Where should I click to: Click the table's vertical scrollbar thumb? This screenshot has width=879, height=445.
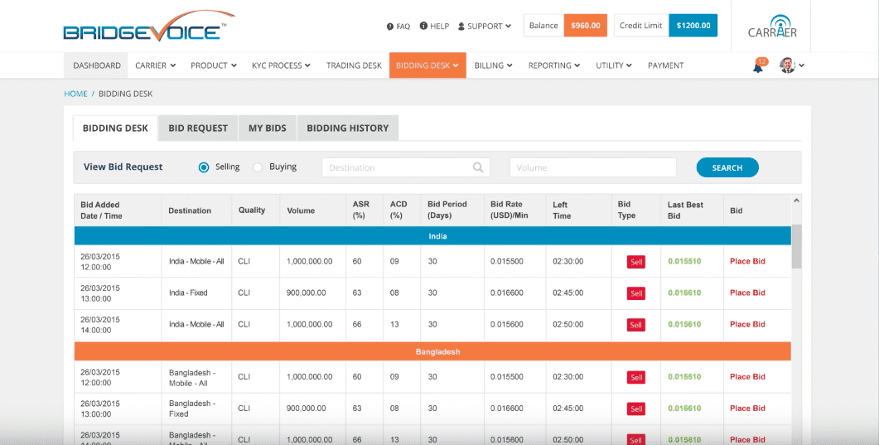pos(796,246)
